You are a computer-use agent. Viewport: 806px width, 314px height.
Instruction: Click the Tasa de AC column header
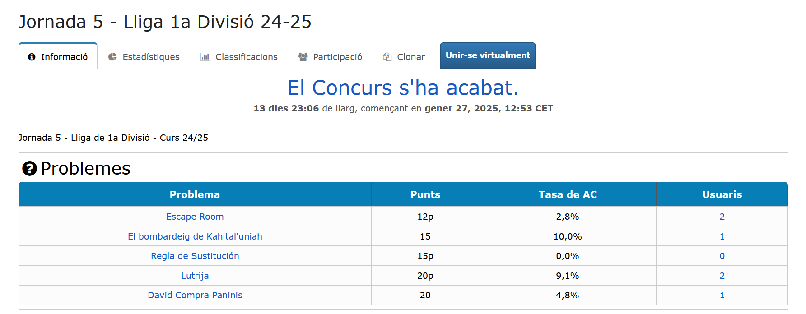click(568, 194)
